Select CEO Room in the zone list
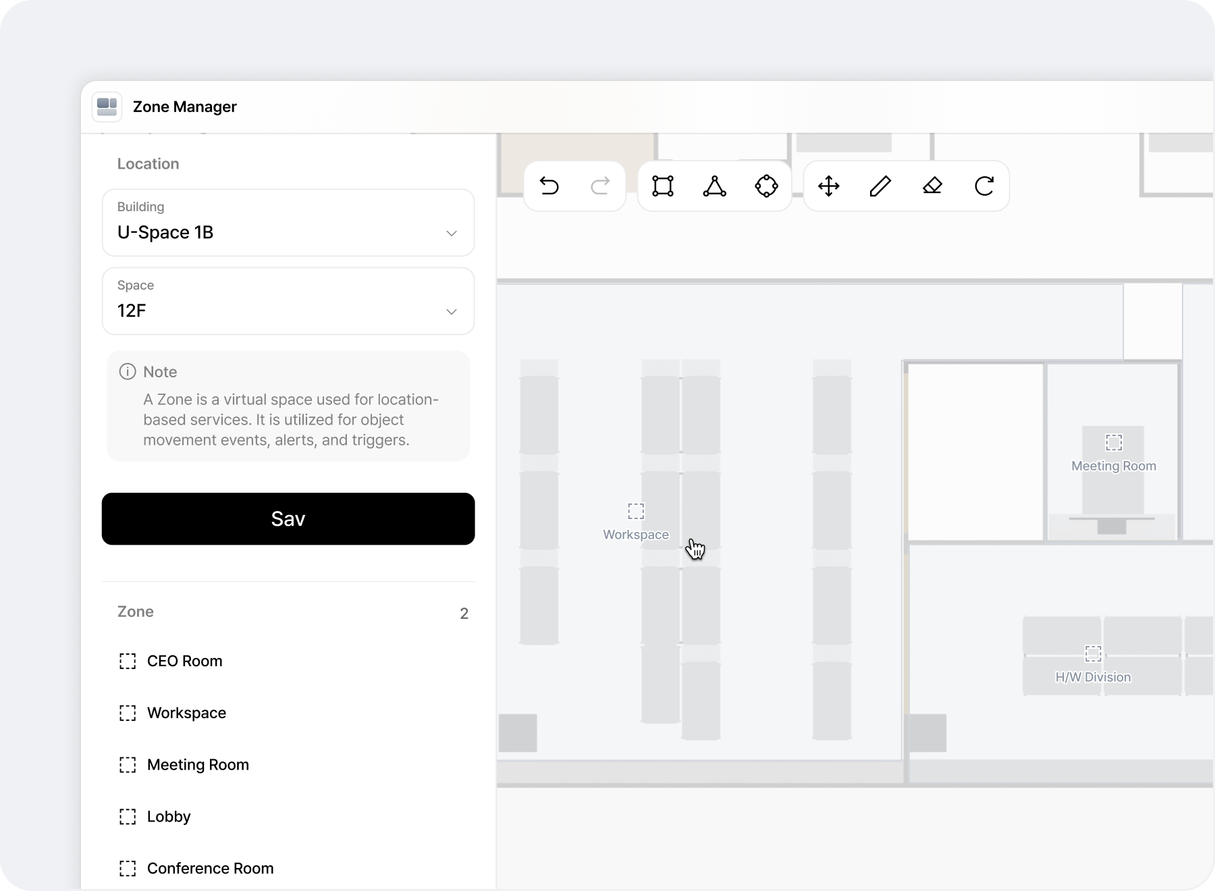The width and height of the screenshot is (1215, 891). [184, 661]
